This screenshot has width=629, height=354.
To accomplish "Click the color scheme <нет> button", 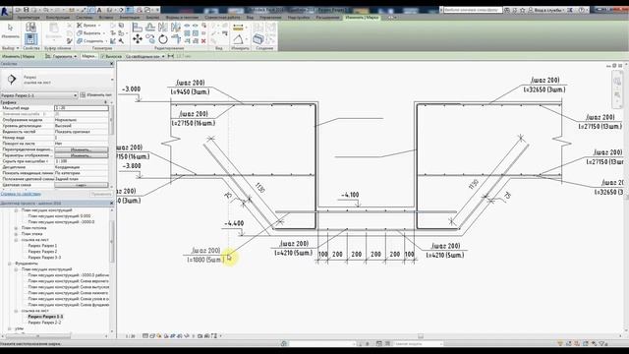I will click(81, 185).
